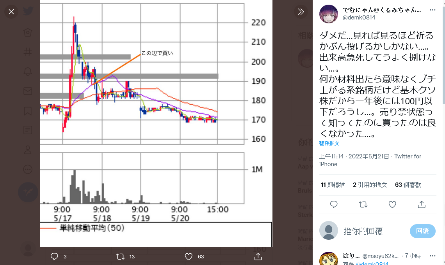Open the @demk0814 profile avatar
Viewport: 445px width, 265px height.
point(329,14)
